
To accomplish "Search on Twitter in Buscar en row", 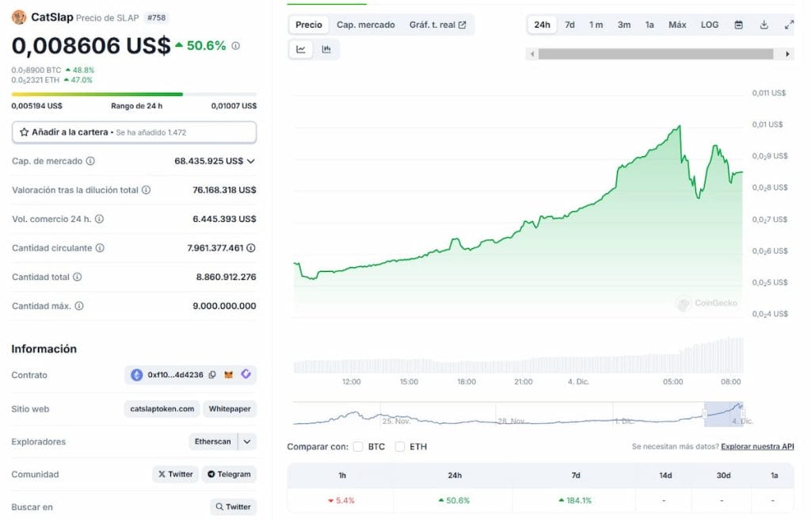I will click(234, 507).
